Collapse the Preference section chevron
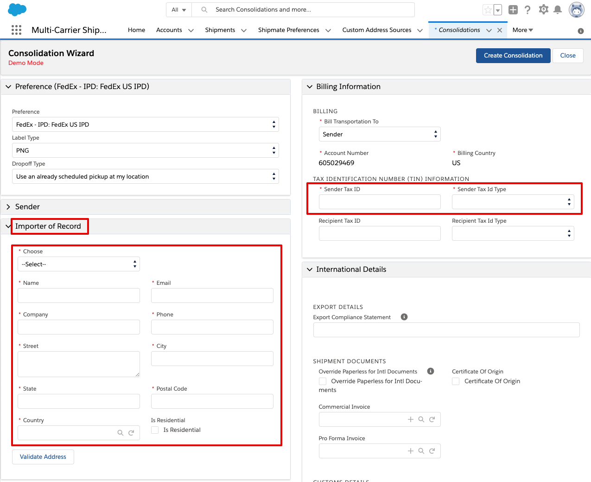591x482 pixels. pos(8,87)
